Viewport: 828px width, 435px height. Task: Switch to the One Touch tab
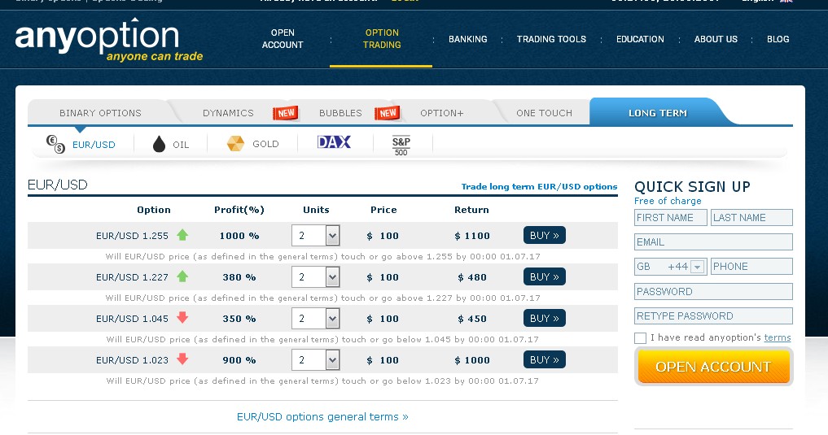click(544, 113)
